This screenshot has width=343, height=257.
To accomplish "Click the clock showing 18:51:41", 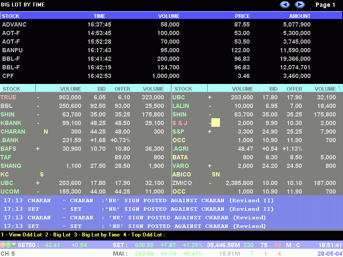I will point(330,245).
